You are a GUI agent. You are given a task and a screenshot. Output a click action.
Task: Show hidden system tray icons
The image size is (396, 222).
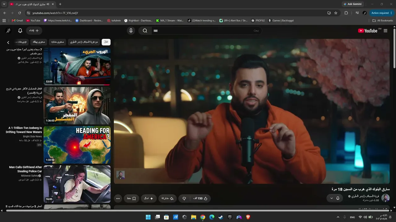(x=338, y=217)
